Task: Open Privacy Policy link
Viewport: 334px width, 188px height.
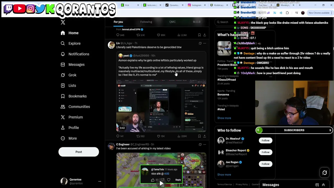Action: [x=242, y=185]
